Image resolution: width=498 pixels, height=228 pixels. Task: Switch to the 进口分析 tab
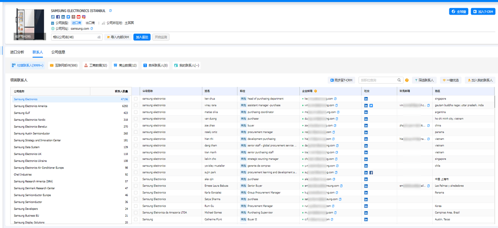click(17, 52)
